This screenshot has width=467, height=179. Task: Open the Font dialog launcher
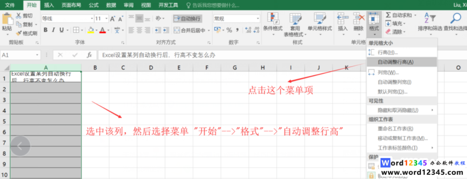123,43
